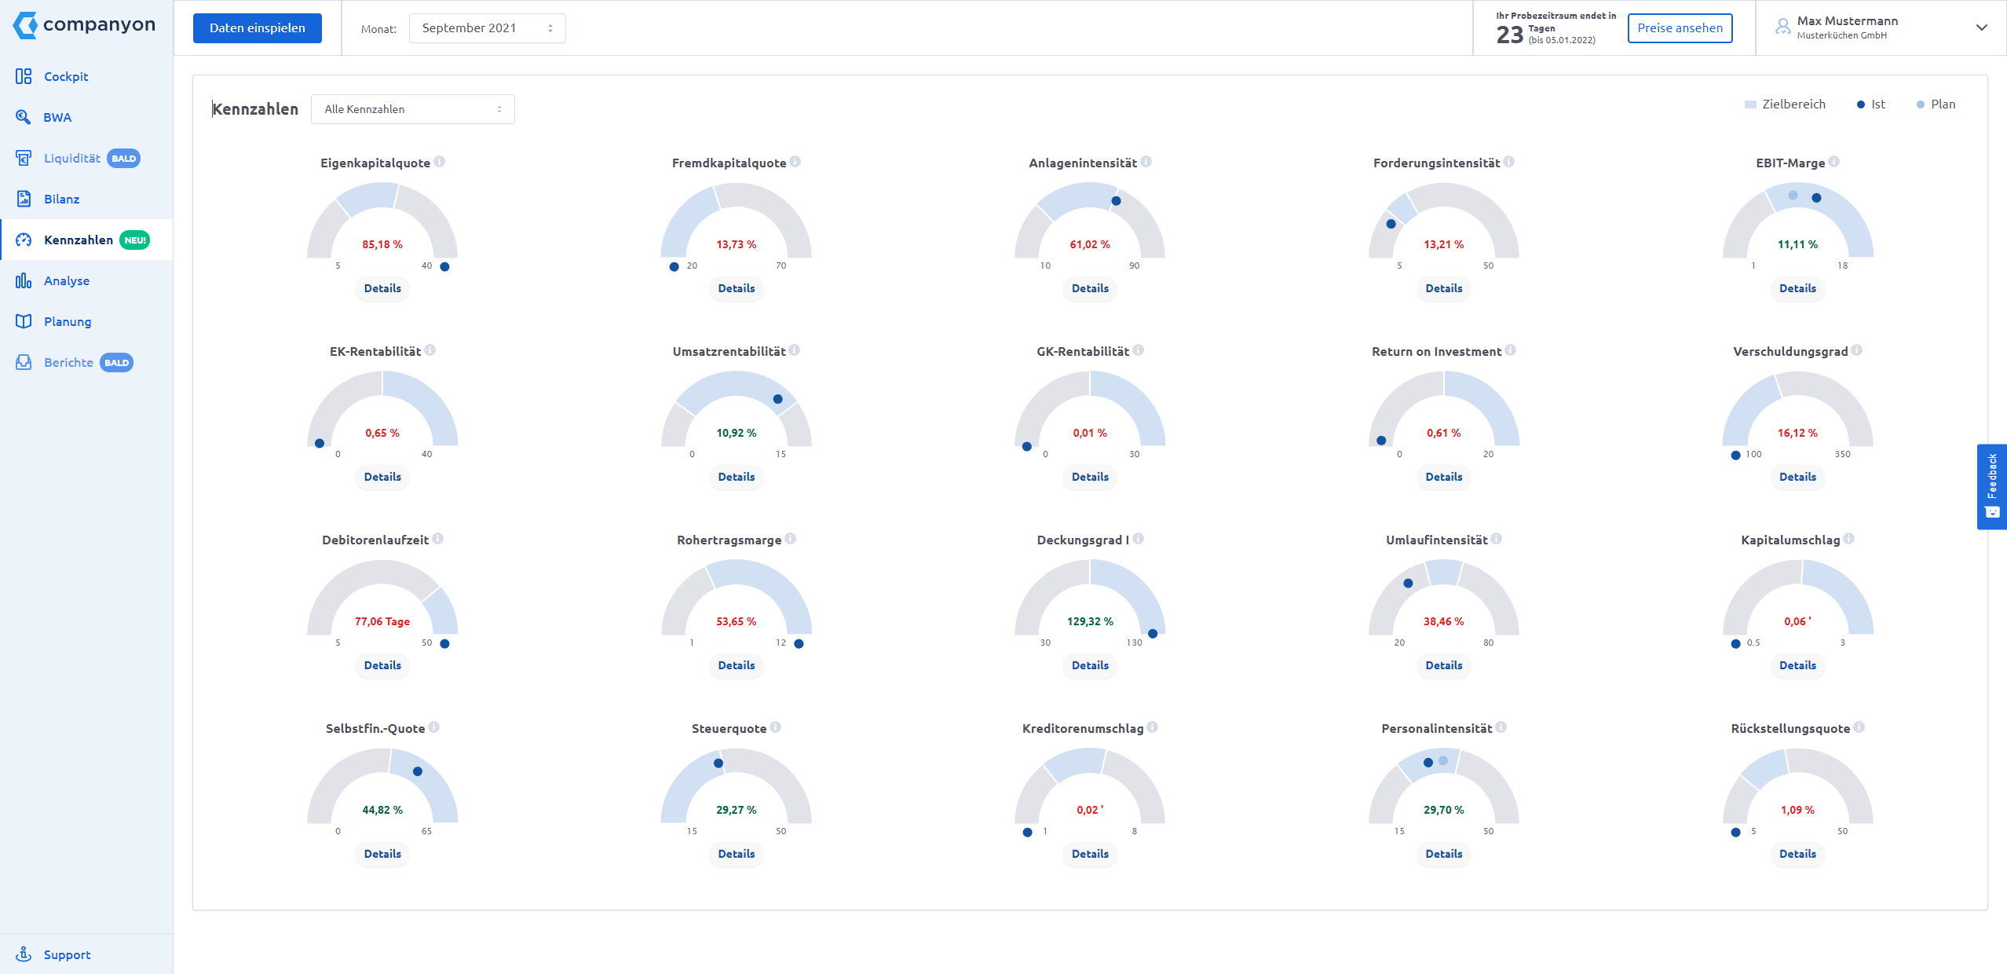Click the info icon beside EBIT-Marge
The image size is (2007, 974).
coord(1833,162)
